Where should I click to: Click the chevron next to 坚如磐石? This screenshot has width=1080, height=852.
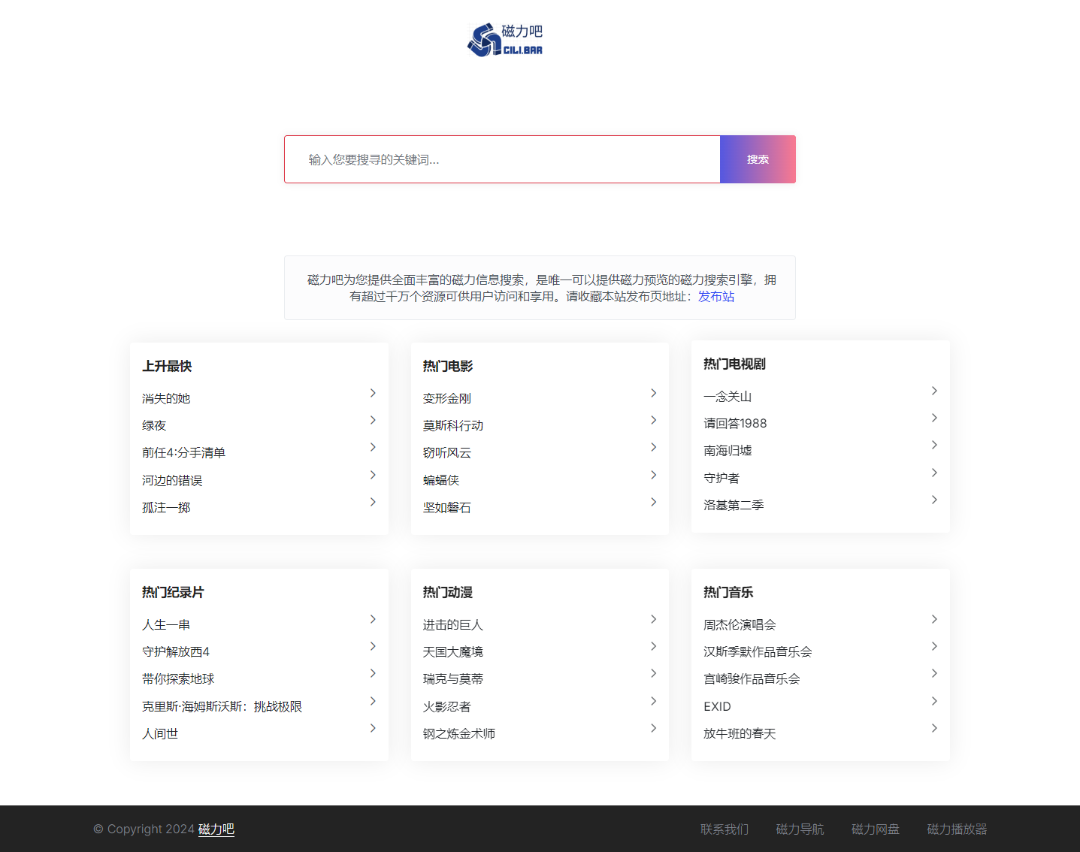654,502
